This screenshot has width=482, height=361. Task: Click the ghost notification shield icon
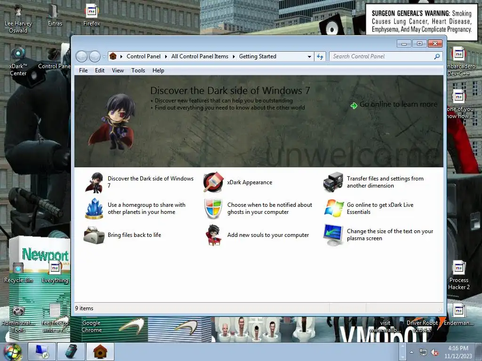[x=213, y=208]
